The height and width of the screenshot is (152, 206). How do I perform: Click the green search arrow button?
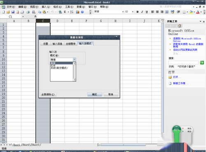click(x=202, y=62)
